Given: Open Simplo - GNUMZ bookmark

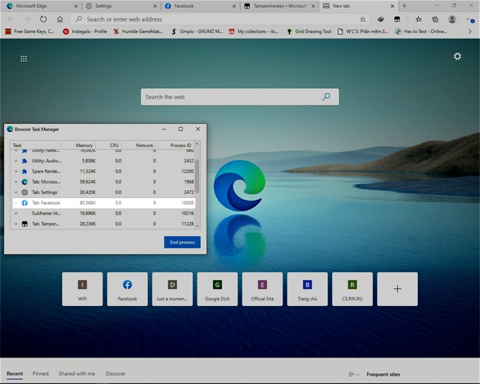Looking at the screenshot, I should 197,31.
